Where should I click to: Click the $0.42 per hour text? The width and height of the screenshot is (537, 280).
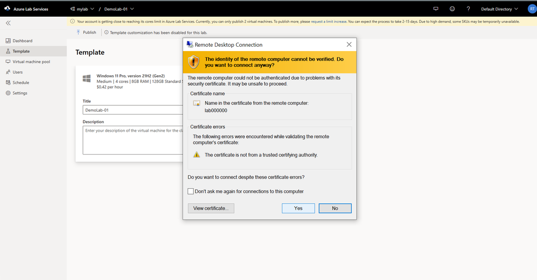point(110,87)
